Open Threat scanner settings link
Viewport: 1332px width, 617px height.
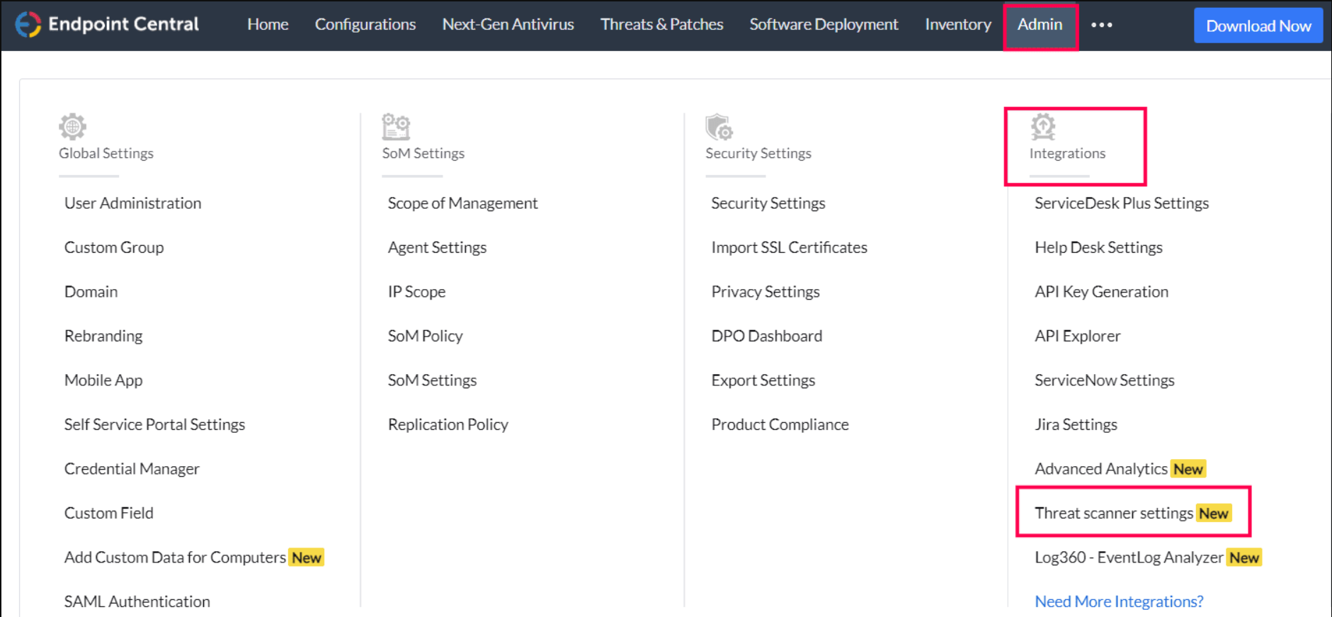[1113, 513]
